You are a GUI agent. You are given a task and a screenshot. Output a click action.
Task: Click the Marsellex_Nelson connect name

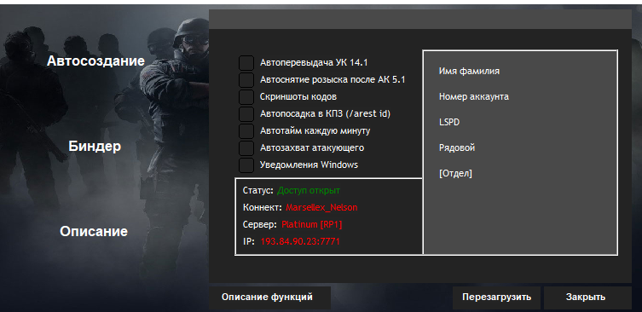click(x=321, y=208)
